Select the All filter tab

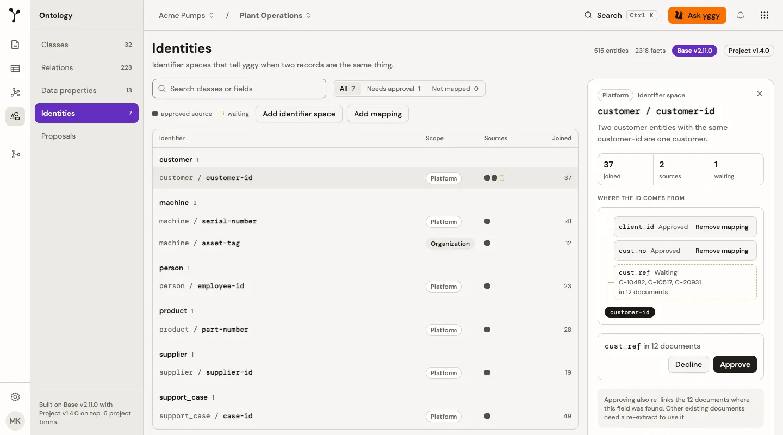pyautogui.click(x=347, y=89)
